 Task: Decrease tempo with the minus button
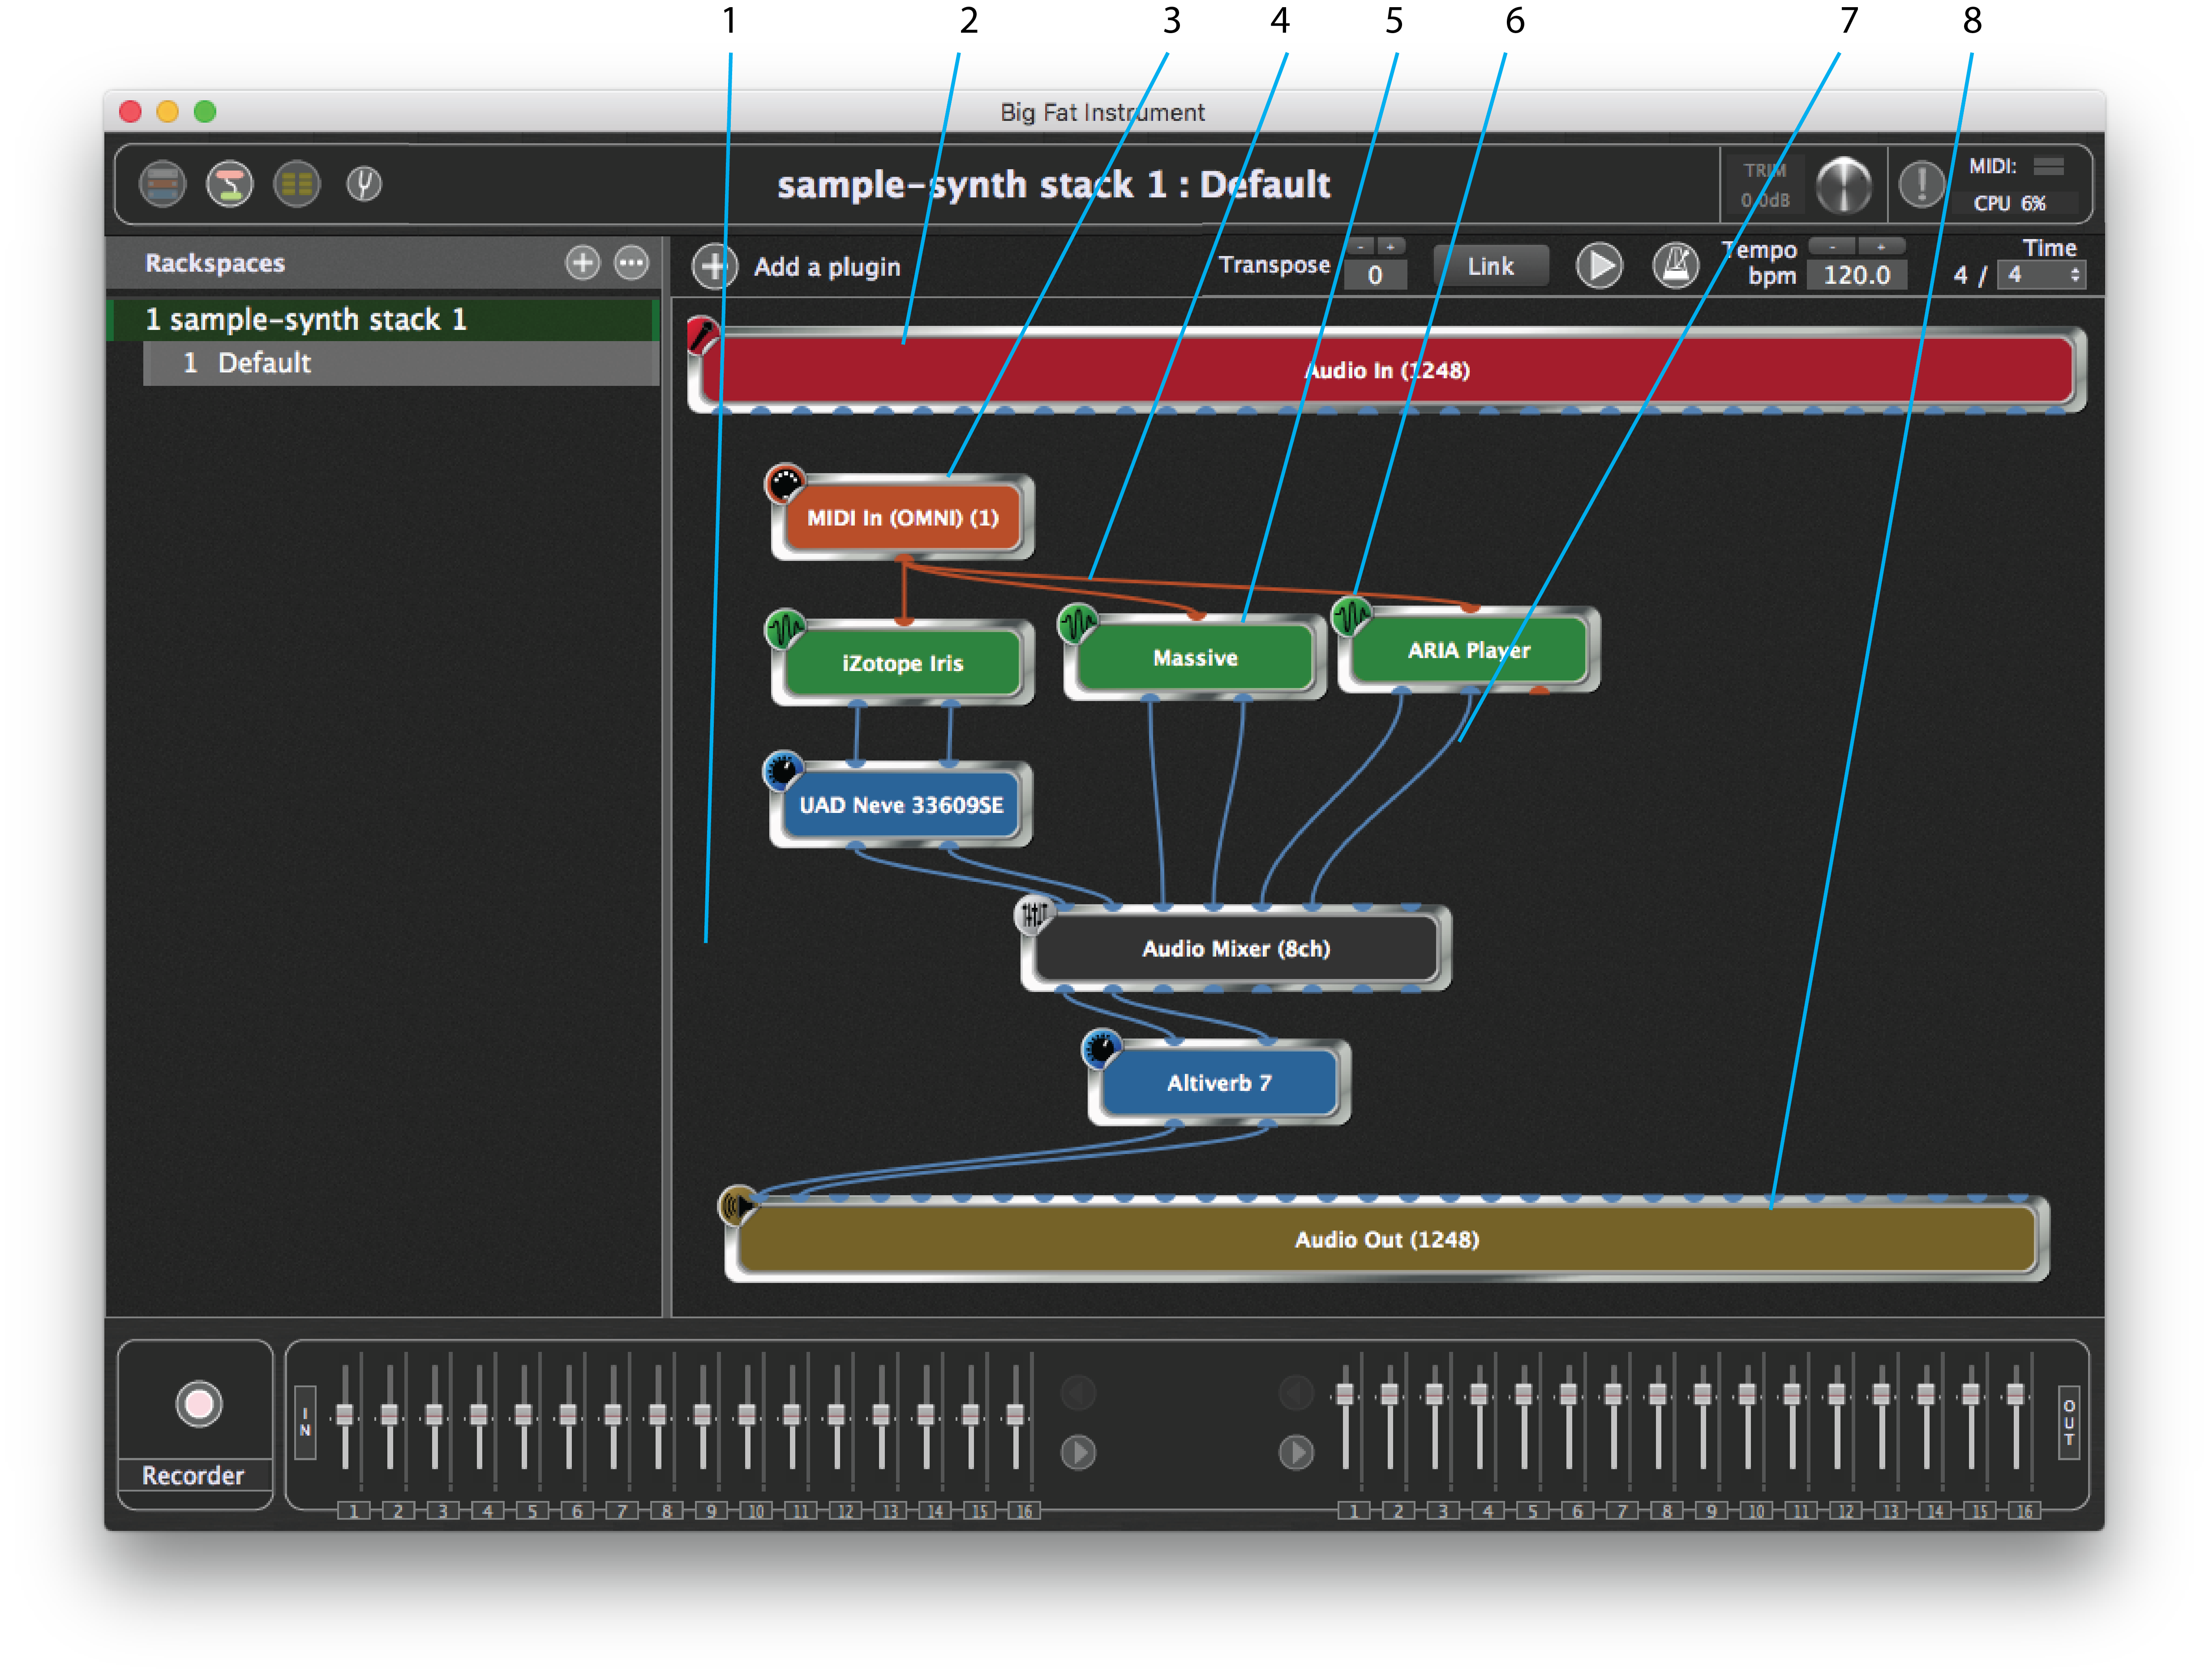tap(1832, 246)
